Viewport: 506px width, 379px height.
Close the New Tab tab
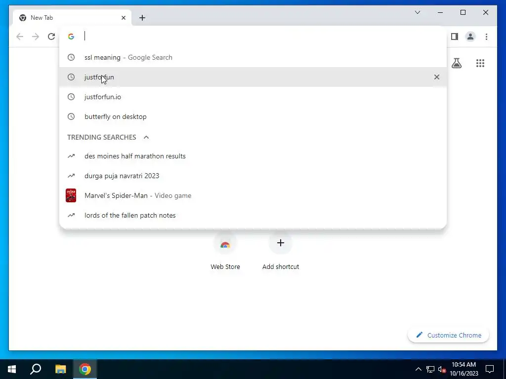point(123,18)
